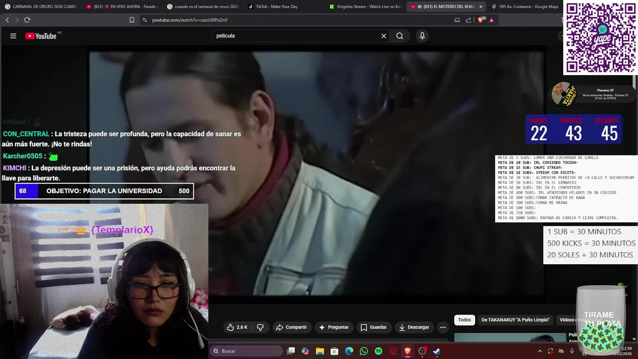This screenshot has height=359, width=638.
Task: Click the Preguntar button
Action: 333,327
